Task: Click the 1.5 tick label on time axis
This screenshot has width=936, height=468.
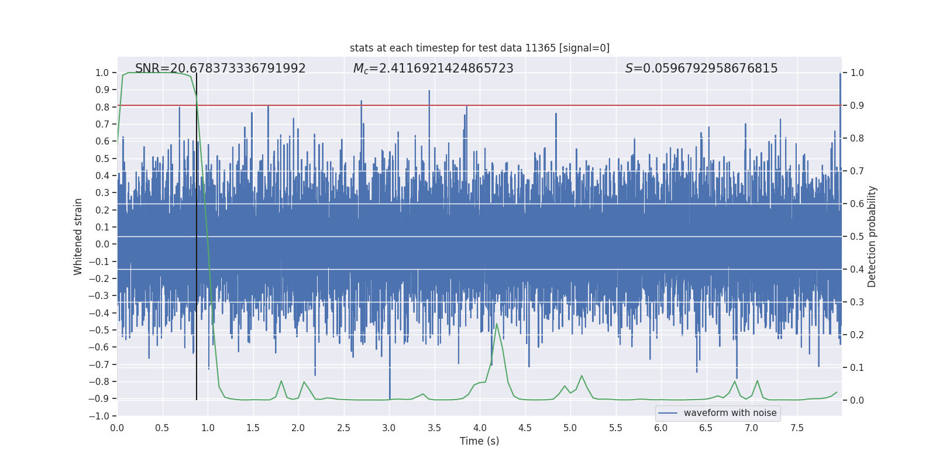Action: click(253, 428)
